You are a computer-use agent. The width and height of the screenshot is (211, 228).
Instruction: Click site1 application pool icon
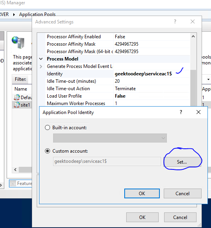pos(17,105)
